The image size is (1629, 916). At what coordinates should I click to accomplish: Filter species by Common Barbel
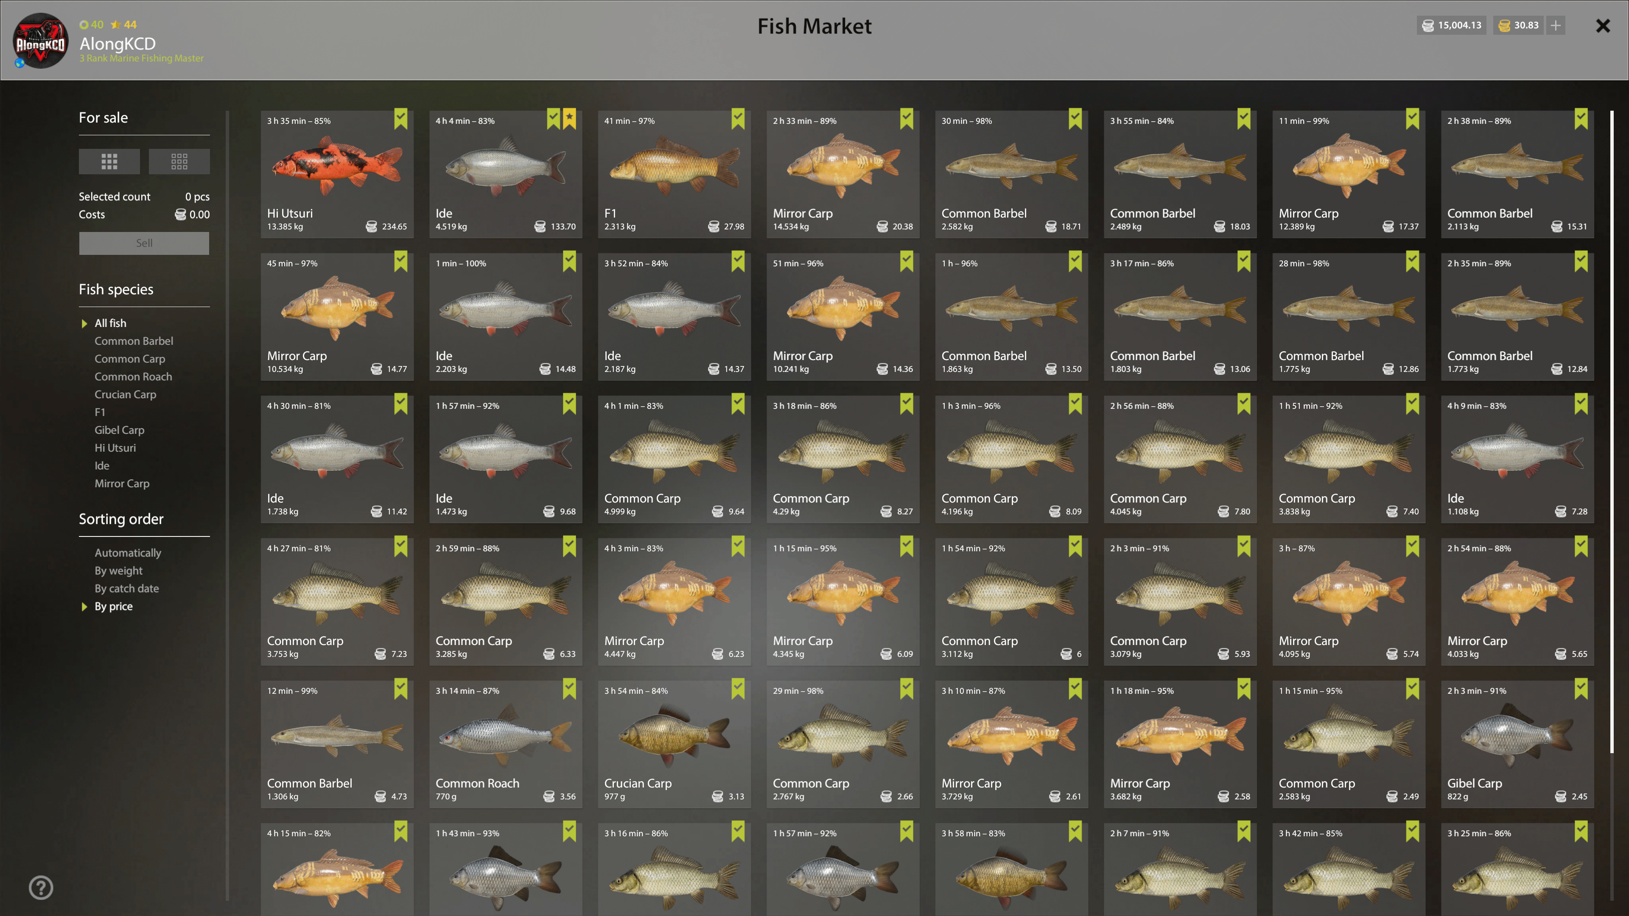(134, 341)
